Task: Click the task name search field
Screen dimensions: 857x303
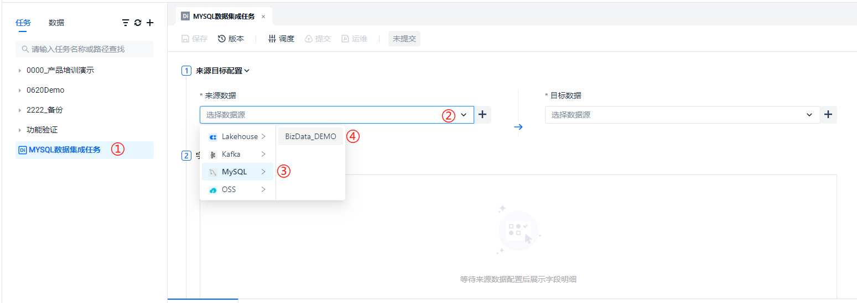Action: pyautogui.click(x=85, y=49)
